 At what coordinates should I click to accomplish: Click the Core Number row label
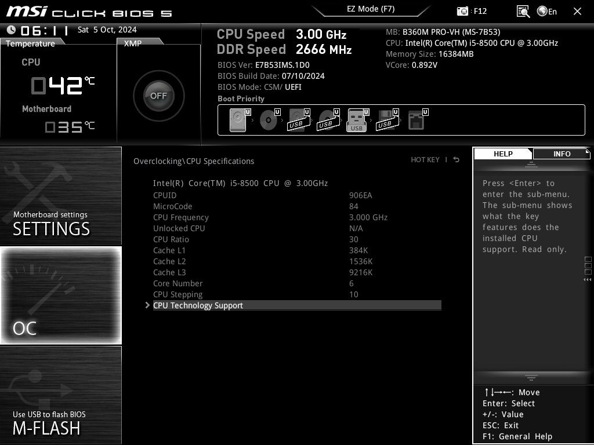[x=178, y=283]
